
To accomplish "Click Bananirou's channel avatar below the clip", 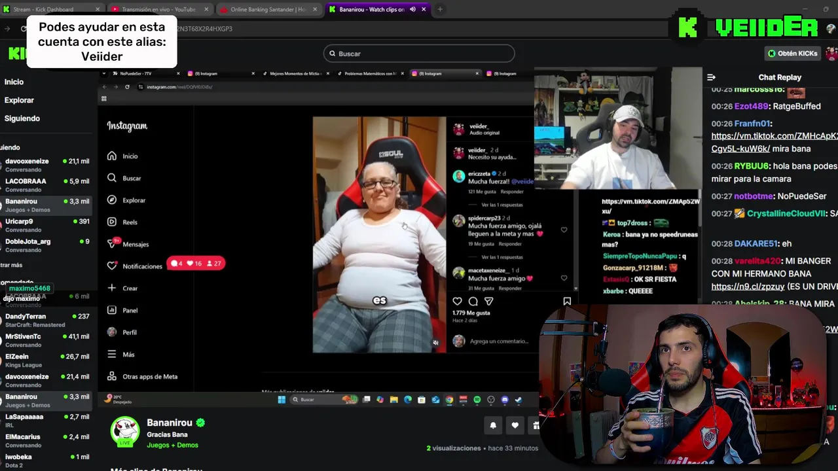I will pyautogui.click(x=124, y=432).
